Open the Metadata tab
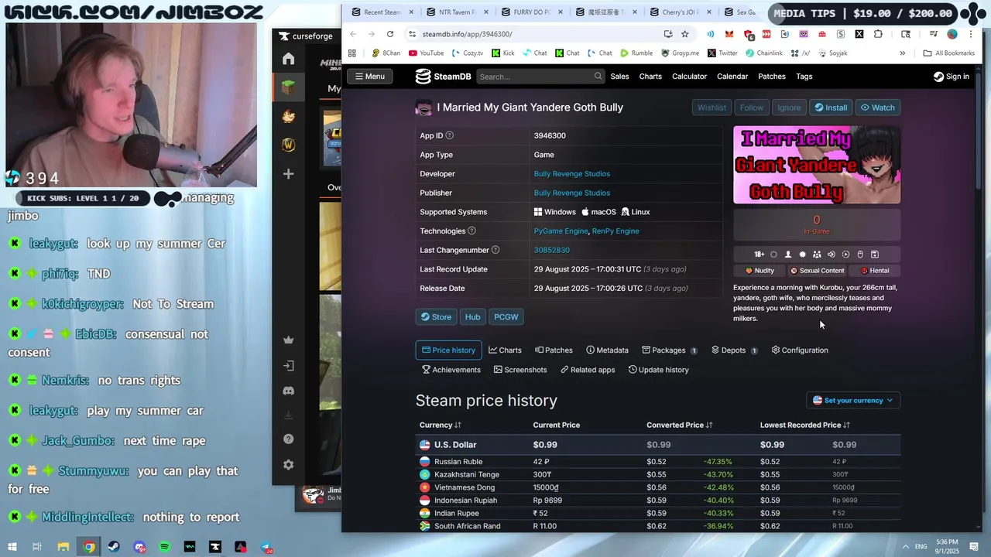 tap(607, 350)
